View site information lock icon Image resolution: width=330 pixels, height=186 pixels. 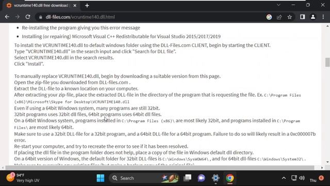click(40, 17)
